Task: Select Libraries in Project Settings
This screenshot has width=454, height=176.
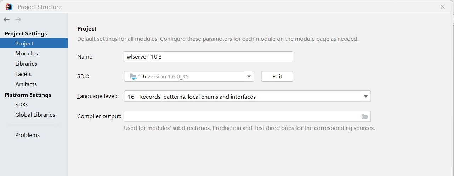Action: coord(26,64)
